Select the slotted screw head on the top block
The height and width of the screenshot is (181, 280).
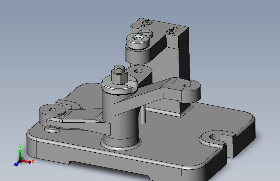(146, 33)
